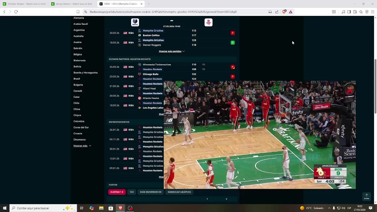Image resolution: width=377 pixels, height=212 pixels.
Task: Open the Windows Start menu
Action: 4,208
